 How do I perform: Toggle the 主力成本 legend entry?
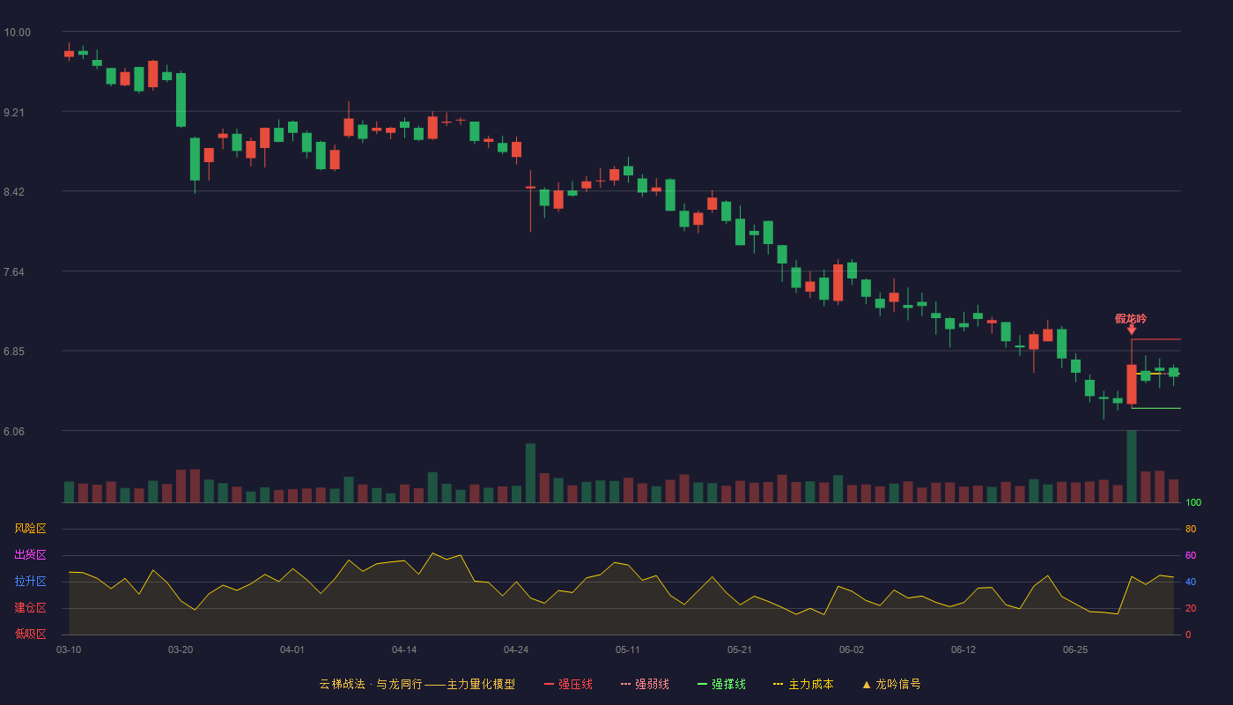click(803, 684)
